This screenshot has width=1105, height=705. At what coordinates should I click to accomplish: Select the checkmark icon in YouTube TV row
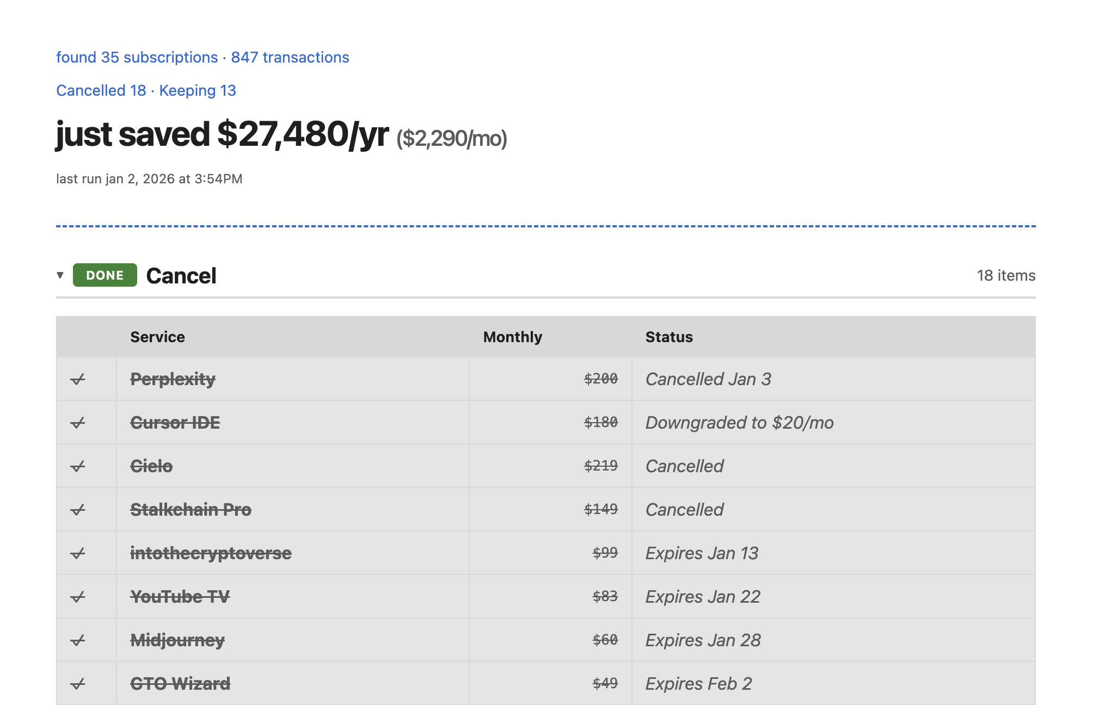78,597
